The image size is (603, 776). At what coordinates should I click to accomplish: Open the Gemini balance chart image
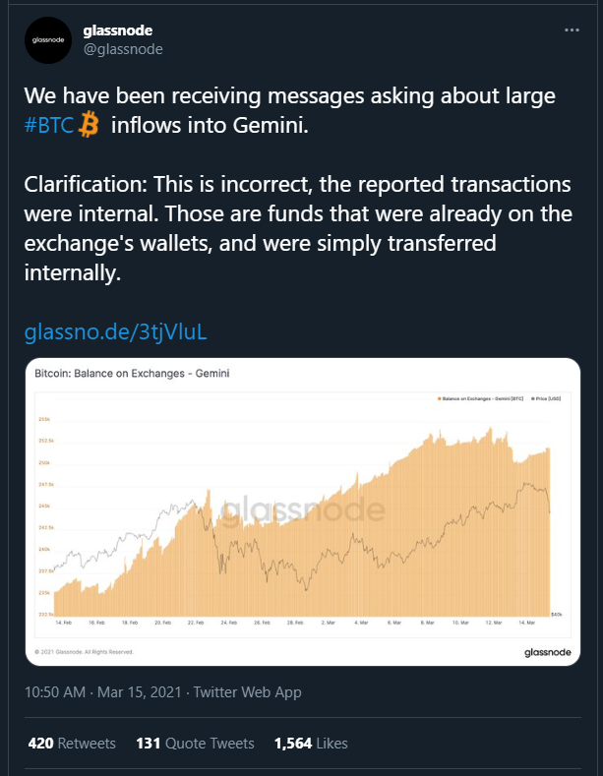point(303,511)
